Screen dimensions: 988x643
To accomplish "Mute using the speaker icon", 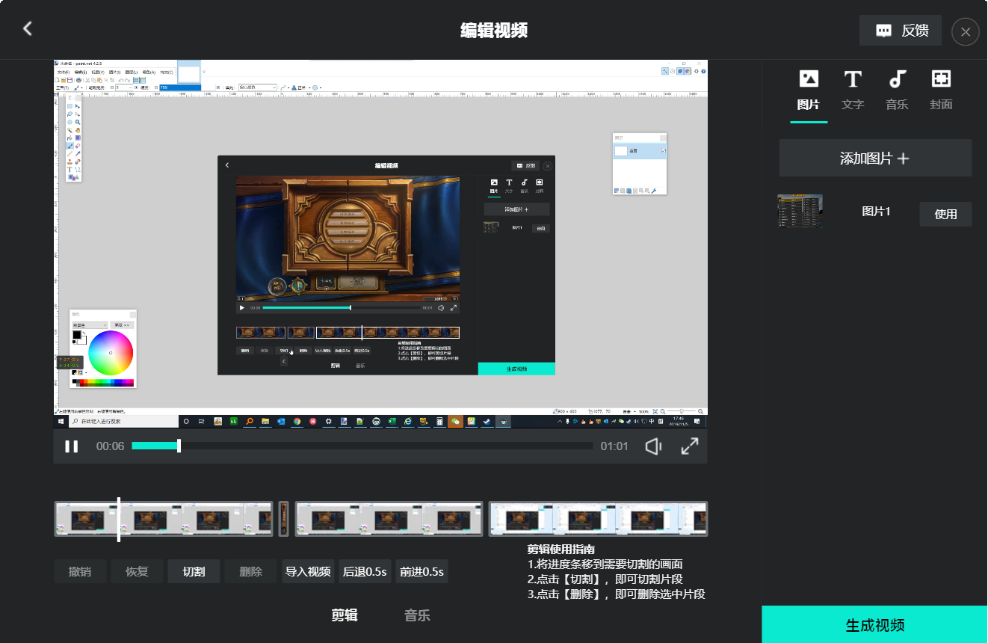I will tap(653, 446).
